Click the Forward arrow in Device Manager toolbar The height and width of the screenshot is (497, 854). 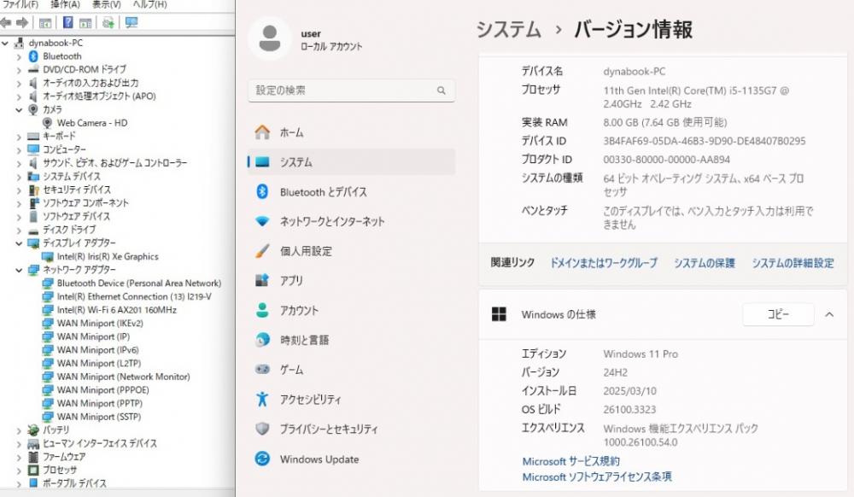pos(22,23)
